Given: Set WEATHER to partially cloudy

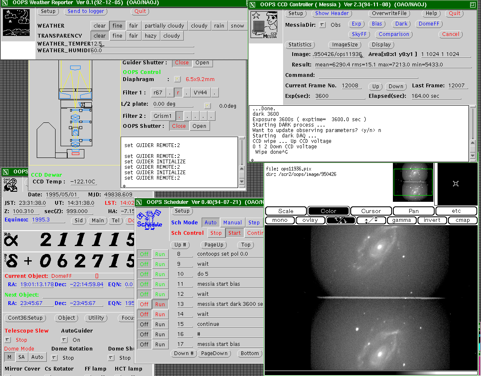Looking at the screenshot, I should click(165, 26).
